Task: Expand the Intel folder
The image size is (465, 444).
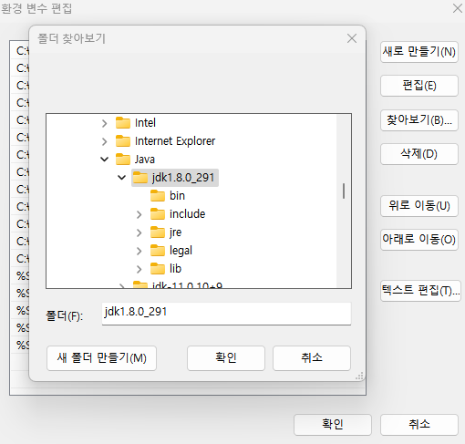Action: [x=105, y=123]
